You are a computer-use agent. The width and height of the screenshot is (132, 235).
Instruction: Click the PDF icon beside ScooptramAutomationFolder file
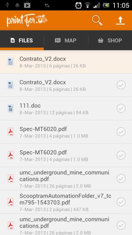10,202
